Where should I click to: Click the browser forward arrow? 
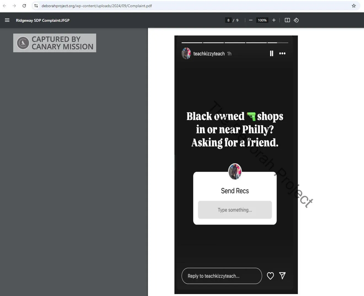click(14, 6)
